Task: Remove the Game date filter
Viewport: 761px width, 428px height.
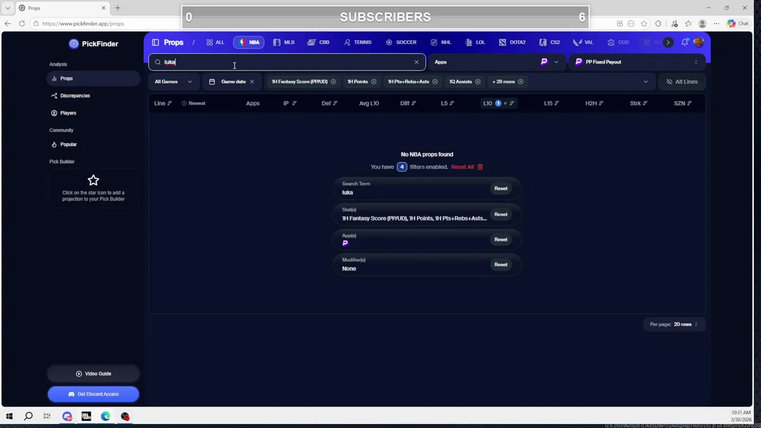Action: point(251,81)
